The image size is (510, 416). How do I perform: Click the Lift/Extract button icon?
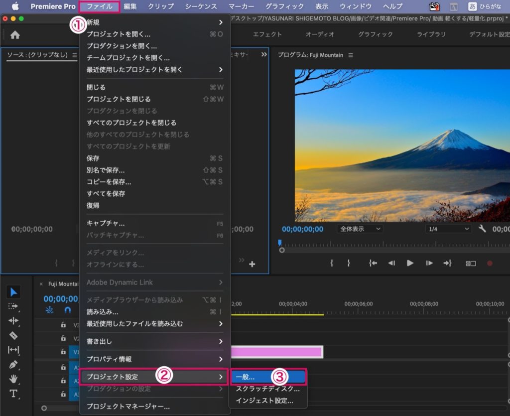point(471,264)
